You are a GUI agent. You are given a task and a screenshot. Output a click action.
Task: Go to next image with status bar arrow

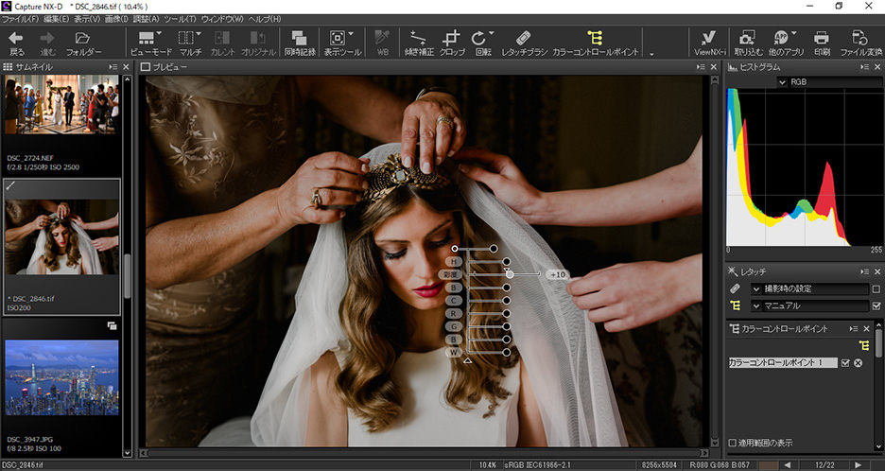(x=859, y=464)
